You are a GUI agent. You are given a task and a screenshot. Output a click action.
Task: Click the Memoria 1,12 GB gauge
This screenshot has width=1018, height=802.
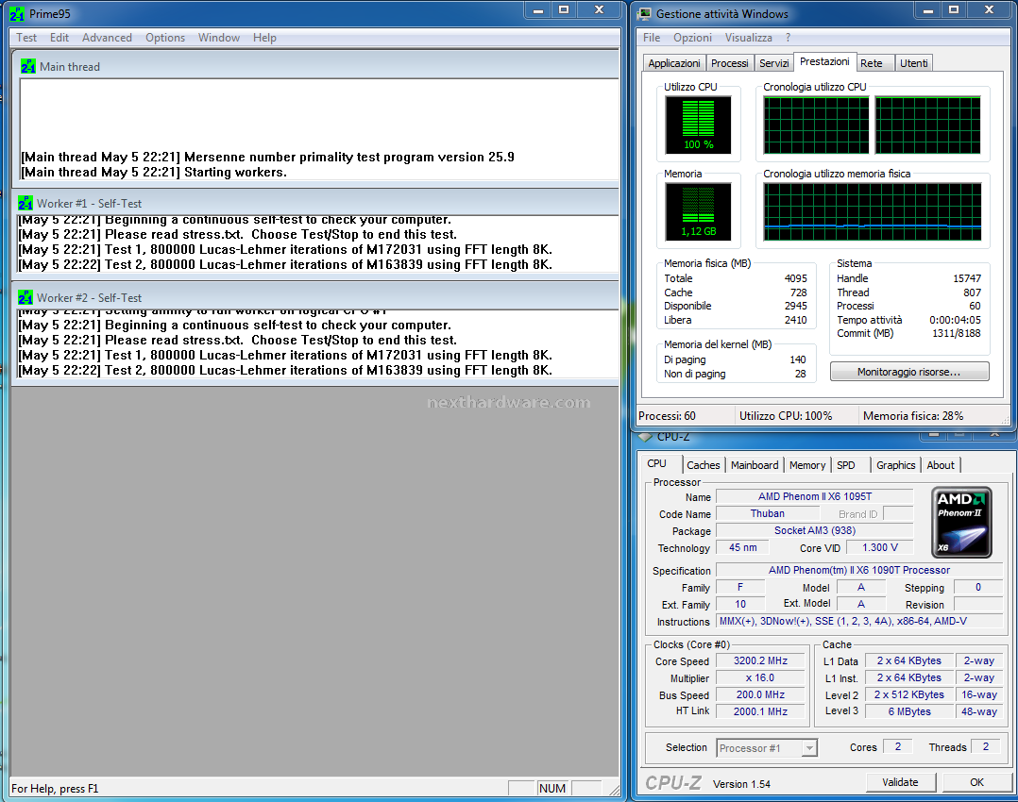[x=698, y=211]
